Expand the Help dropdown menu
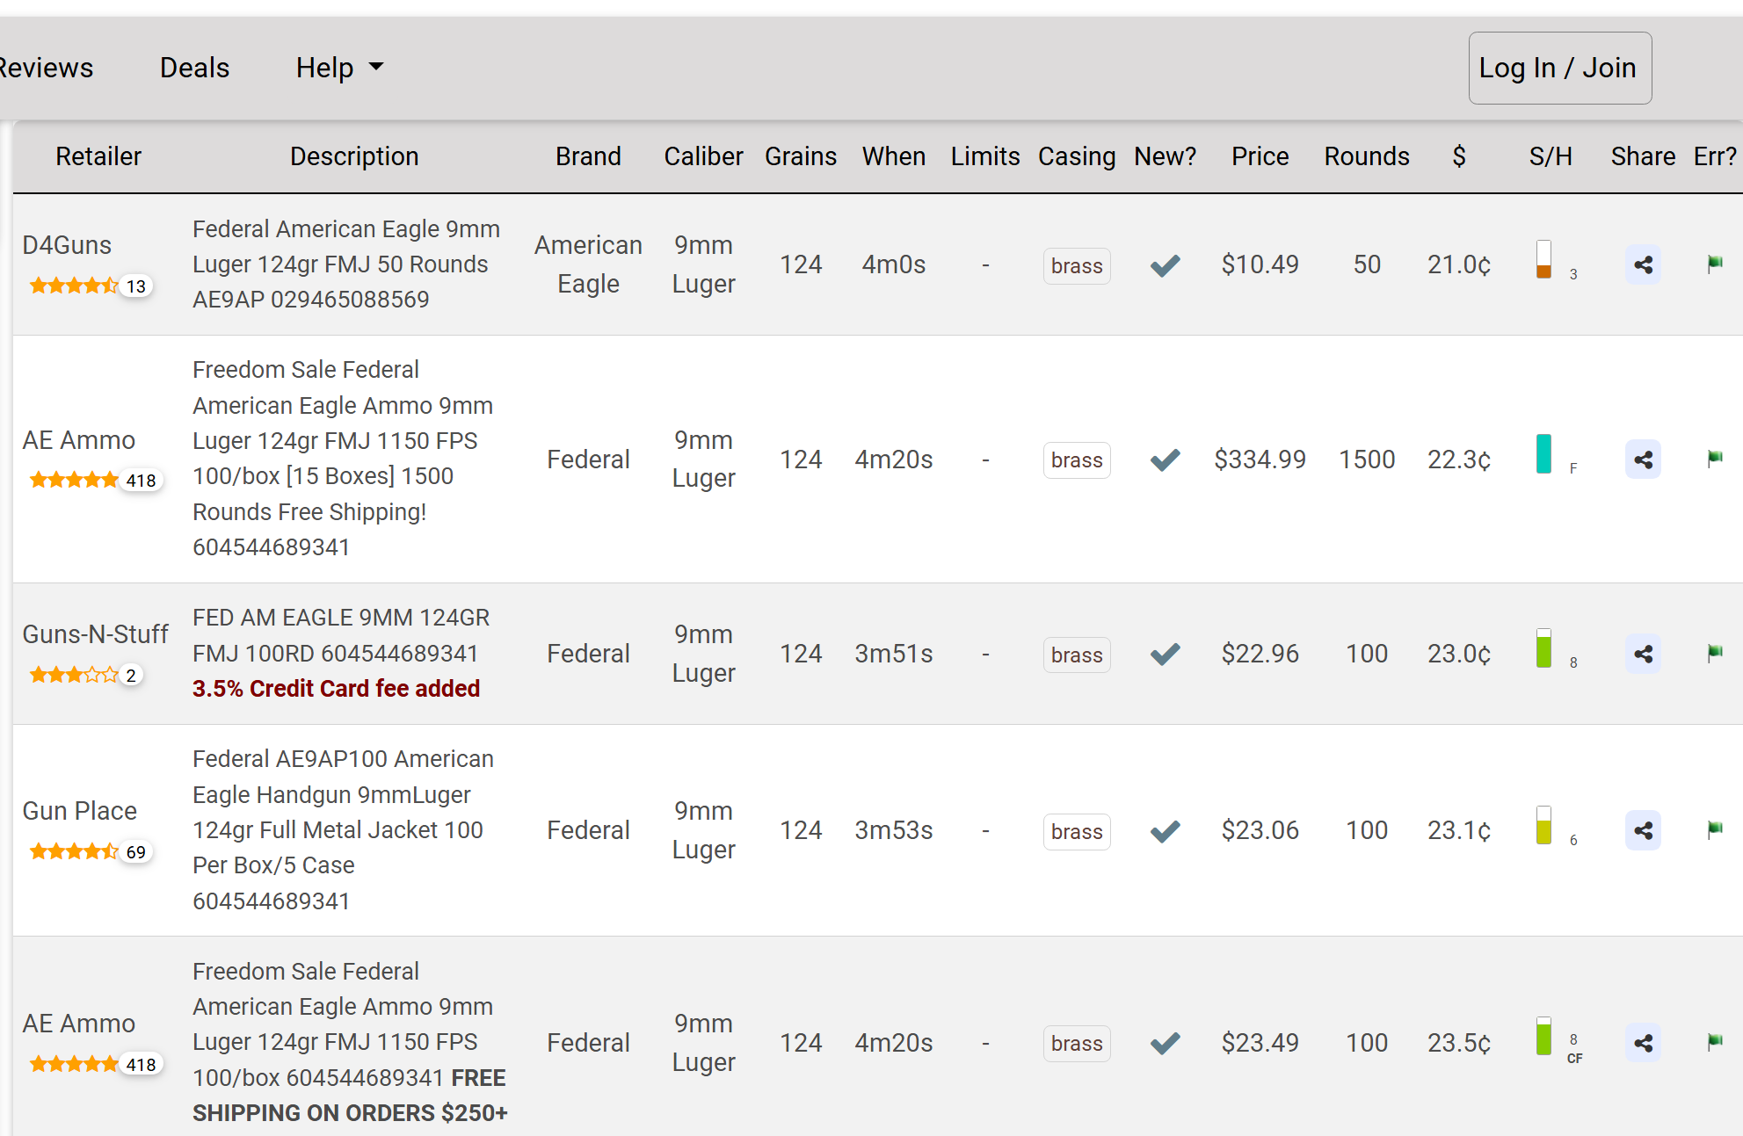 [339, 68]
